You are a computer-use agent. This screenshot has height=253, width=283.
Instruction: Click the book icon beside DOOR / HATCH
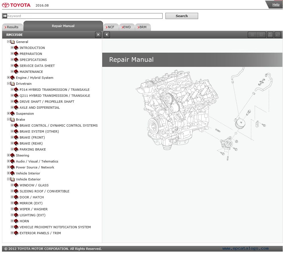click(16, 197)
